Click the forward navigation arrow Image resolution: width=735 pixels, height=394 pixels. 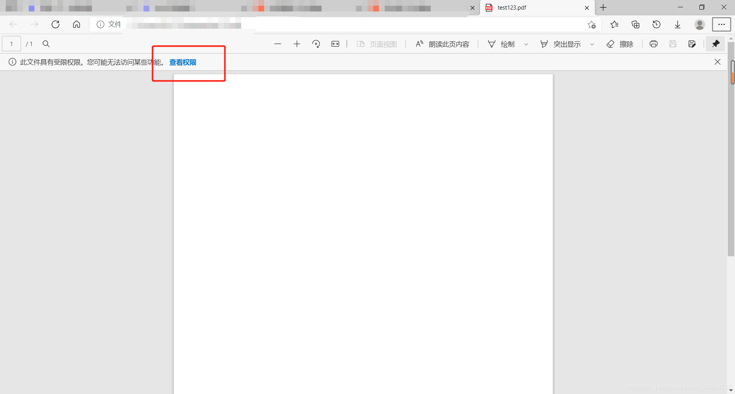point(34,24)
